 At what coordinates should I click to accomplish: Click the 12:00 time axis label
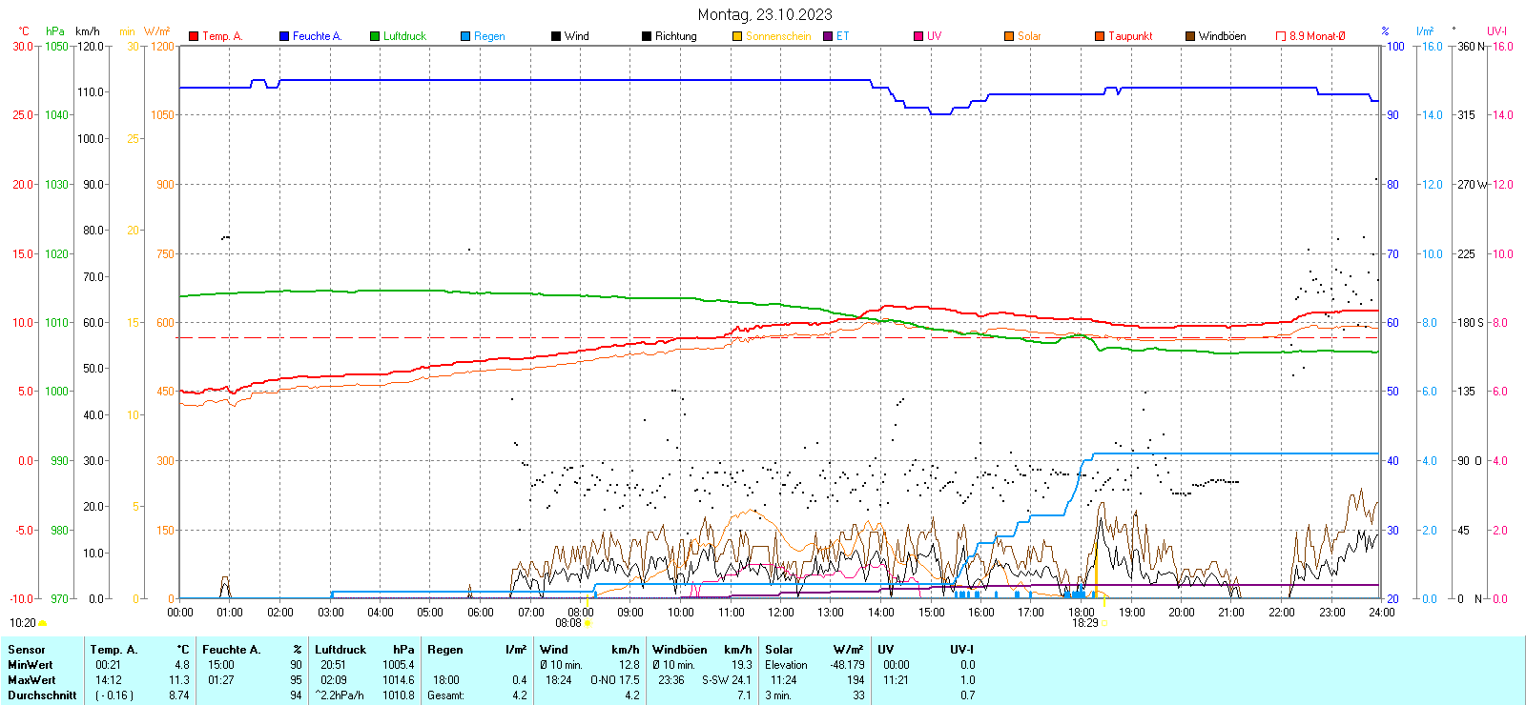pos(781,613)
